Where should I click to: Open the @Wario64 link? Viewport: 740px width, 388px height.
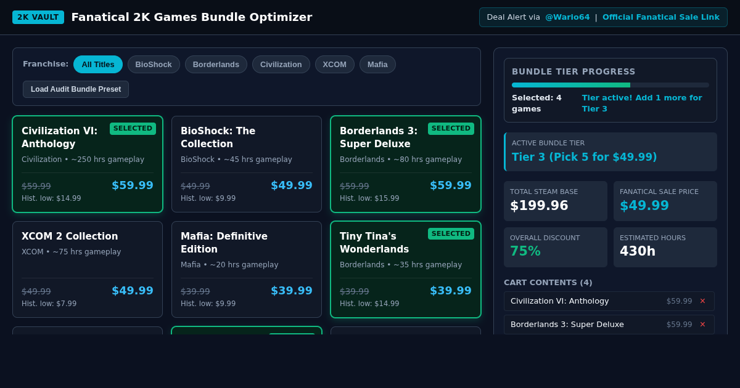pyautogui.click(x=567, y=17)
